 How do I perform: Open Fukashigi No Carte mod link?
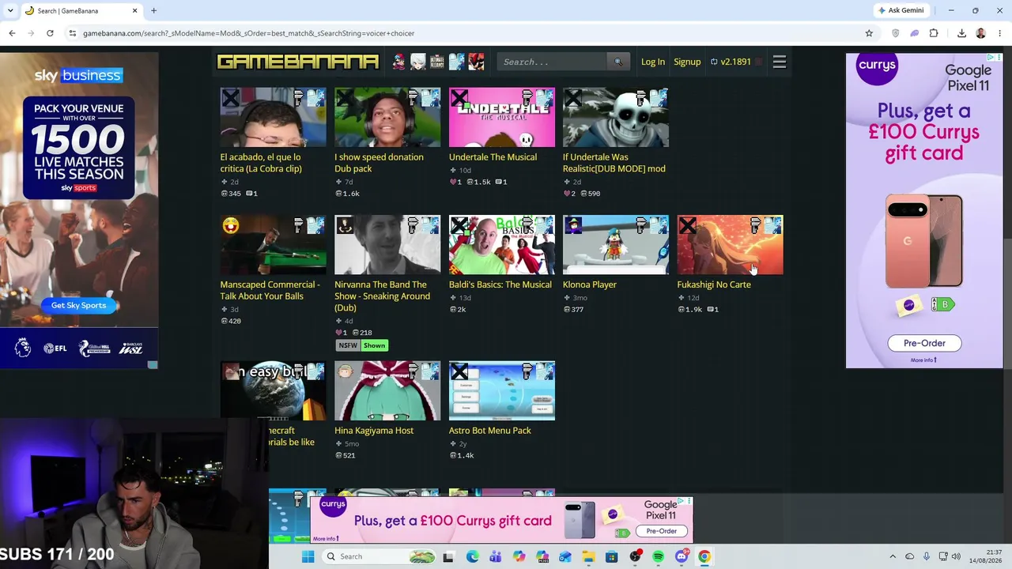[714, 284]
